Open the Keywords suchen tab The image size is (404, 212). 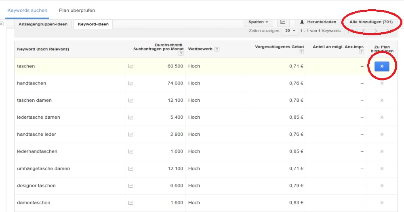27,10
